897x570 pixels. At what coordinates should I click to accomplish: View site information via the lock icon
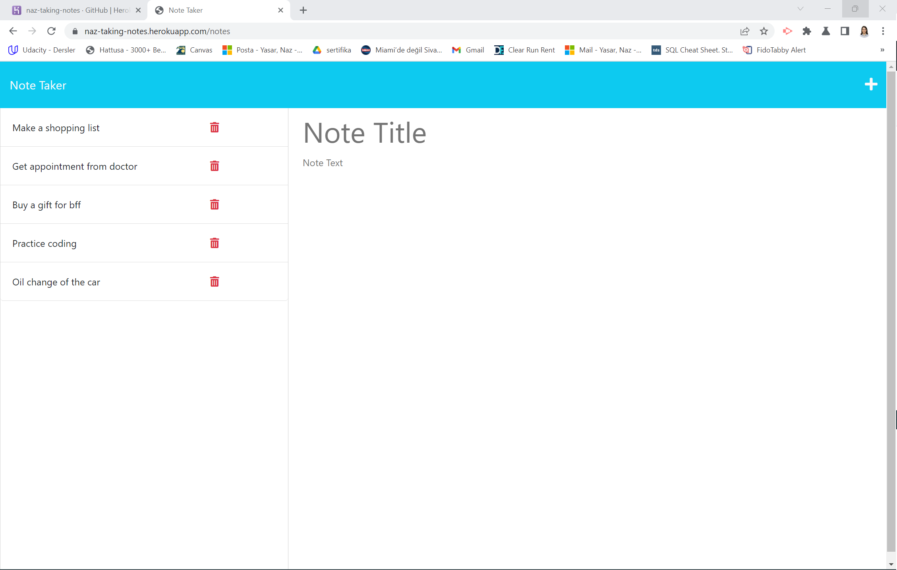click(75, 31)
